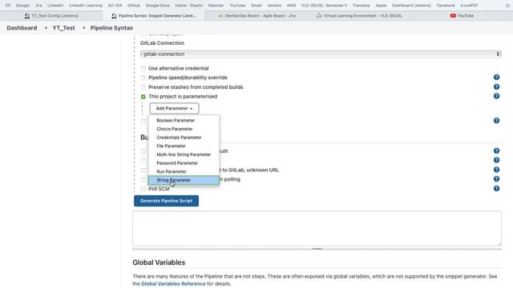This screenshot has width=513, height=288.
Task: Click Generate Pipeline Script button
Action: 166,201
